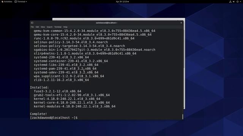Open the clock and calendar panel

pos(122,2)
